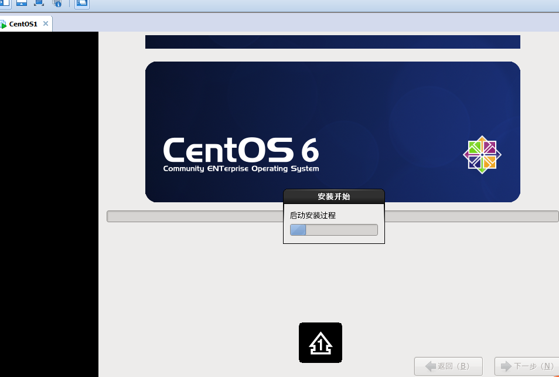Image resolution: width=559 pixels, height=377 pixels.
Task: Click the leftmost partially visible toolbar icon
Action: [x=5, y=3]
